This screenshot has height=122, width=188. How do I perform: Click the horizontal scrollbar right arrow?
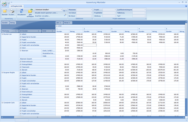184,117
